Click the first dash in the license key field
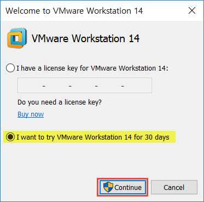 44,86
